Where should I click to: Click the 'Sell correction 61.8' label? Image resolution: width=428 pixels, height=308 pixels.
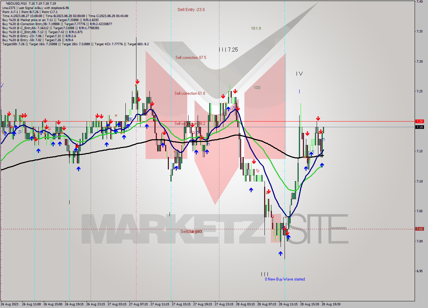[190, 93]
